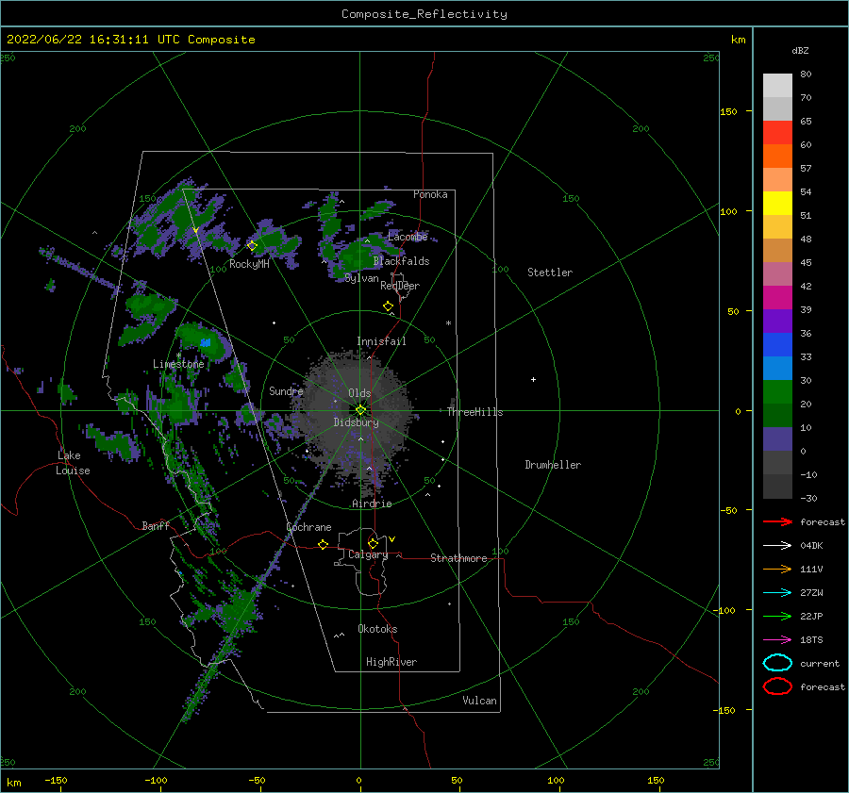The height and width of the screenshot is (793, 849).
Task: Click the red forecast ellipse legend symbol
Action: pos(777,686)
